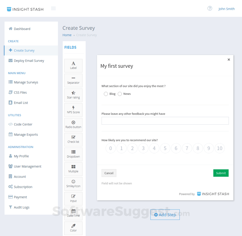Select the Star rating field icon
The width and height of the screenshot is (242, 236).
[73, 95]
